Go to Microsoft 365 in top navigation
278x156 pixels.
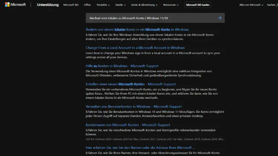coord(71,5)
